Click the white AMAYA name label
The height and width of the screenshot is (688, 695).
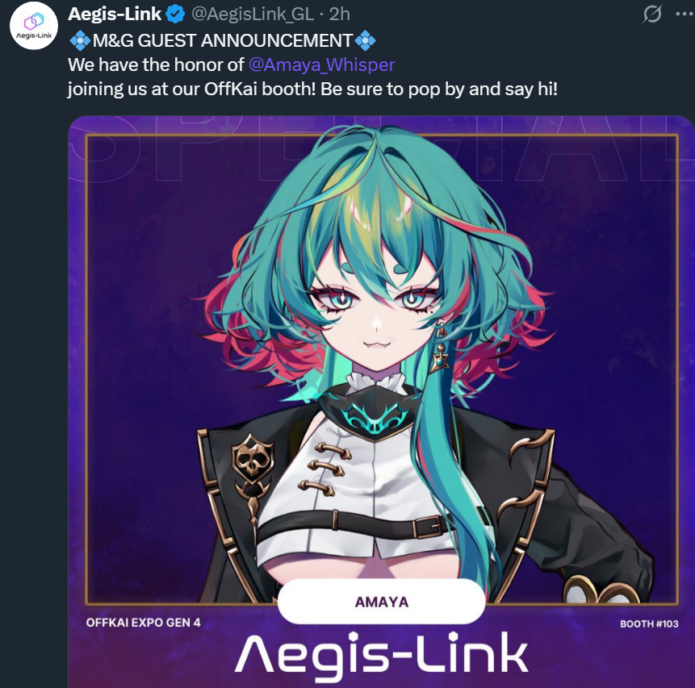[381, 602]
